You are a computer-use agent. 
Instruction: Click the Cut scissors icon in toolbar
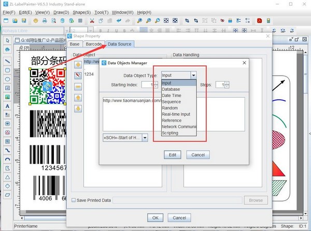(x=92, y=21)
